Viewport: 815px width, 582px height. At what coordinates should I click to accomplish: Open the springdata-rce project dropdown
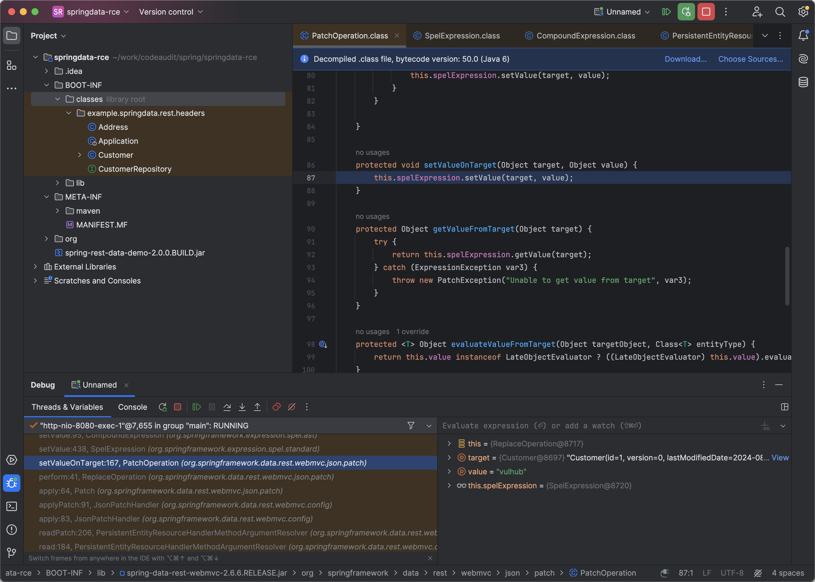[x=91, y=12]
